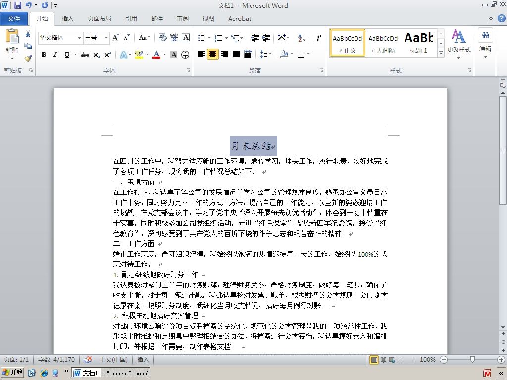Click the Grow Font icon
The image size is (507, 380).
pyautogui.click(x=116, y=38)
